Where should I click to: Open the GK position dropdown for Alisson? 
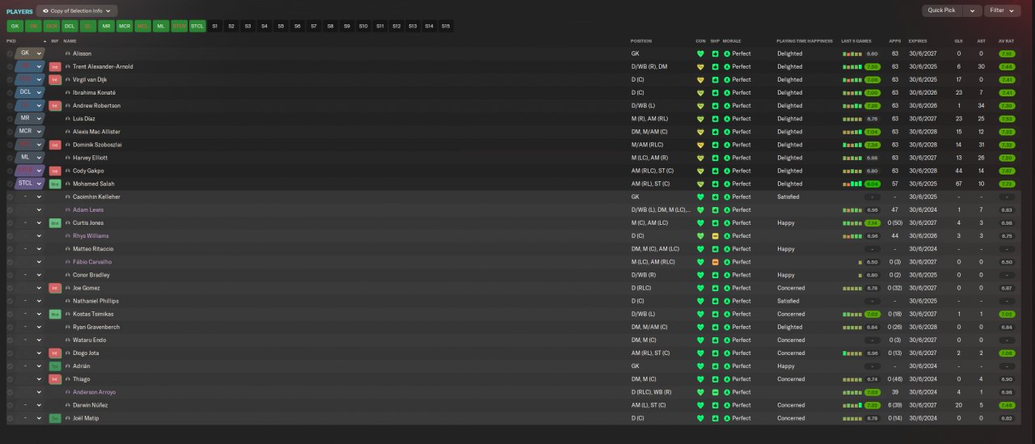click(x=39, y=53)
